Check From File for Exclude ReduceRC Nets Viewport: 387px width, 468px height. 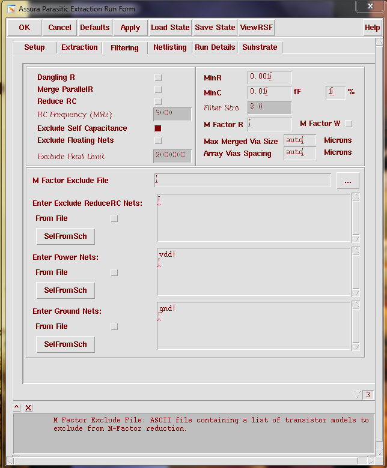coord(114,218)
